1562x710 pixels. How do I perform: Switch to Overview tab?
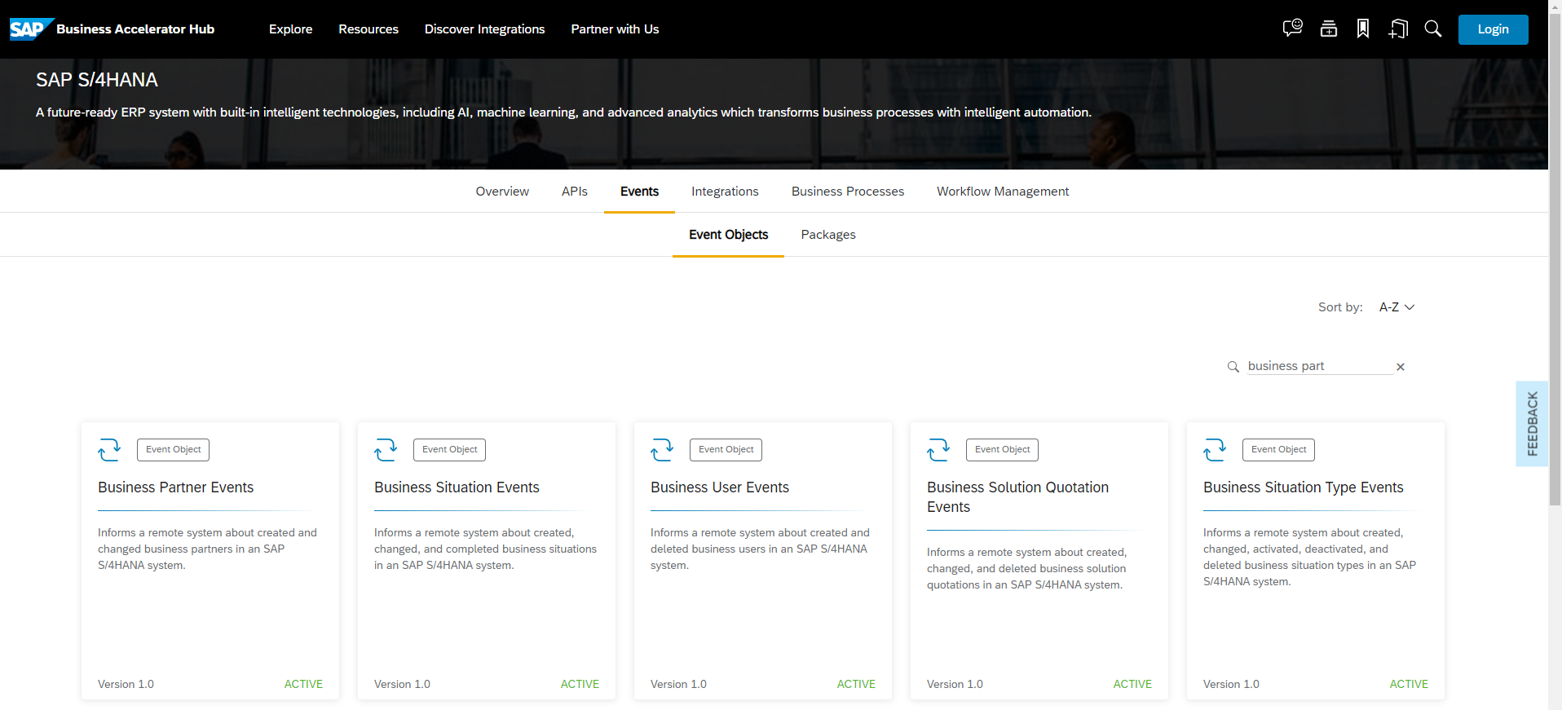click(x=502, y=192)
